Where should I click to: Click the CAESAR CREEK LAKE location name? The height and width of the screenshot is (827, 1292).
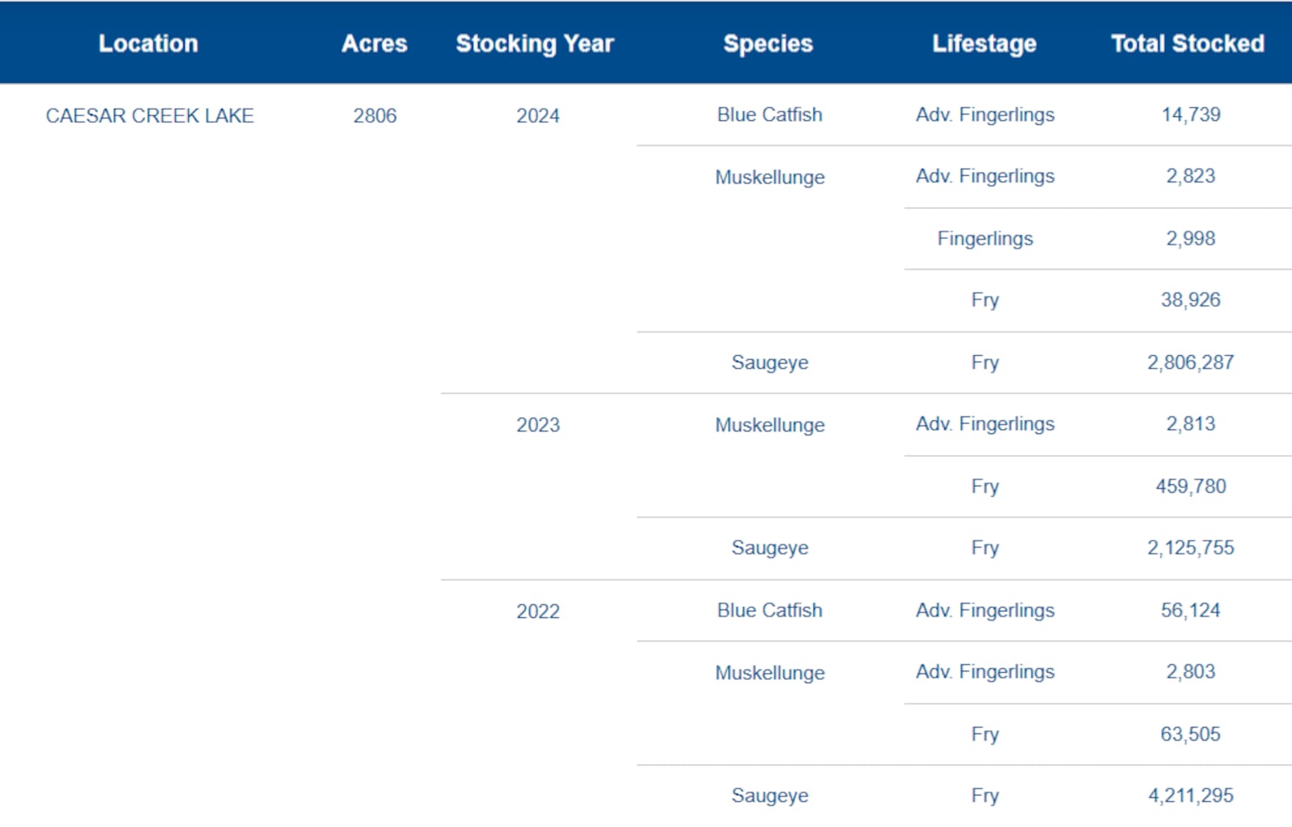pos(149,115)
